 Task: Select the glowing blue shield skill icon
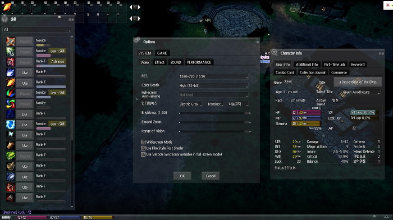click(x=11, y=125)
